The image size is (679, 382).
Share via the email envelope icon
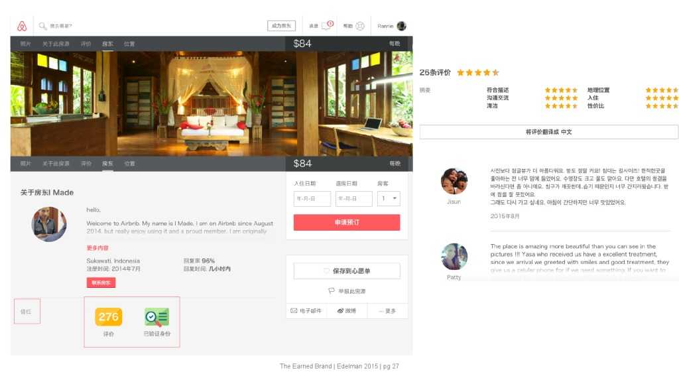294,310
